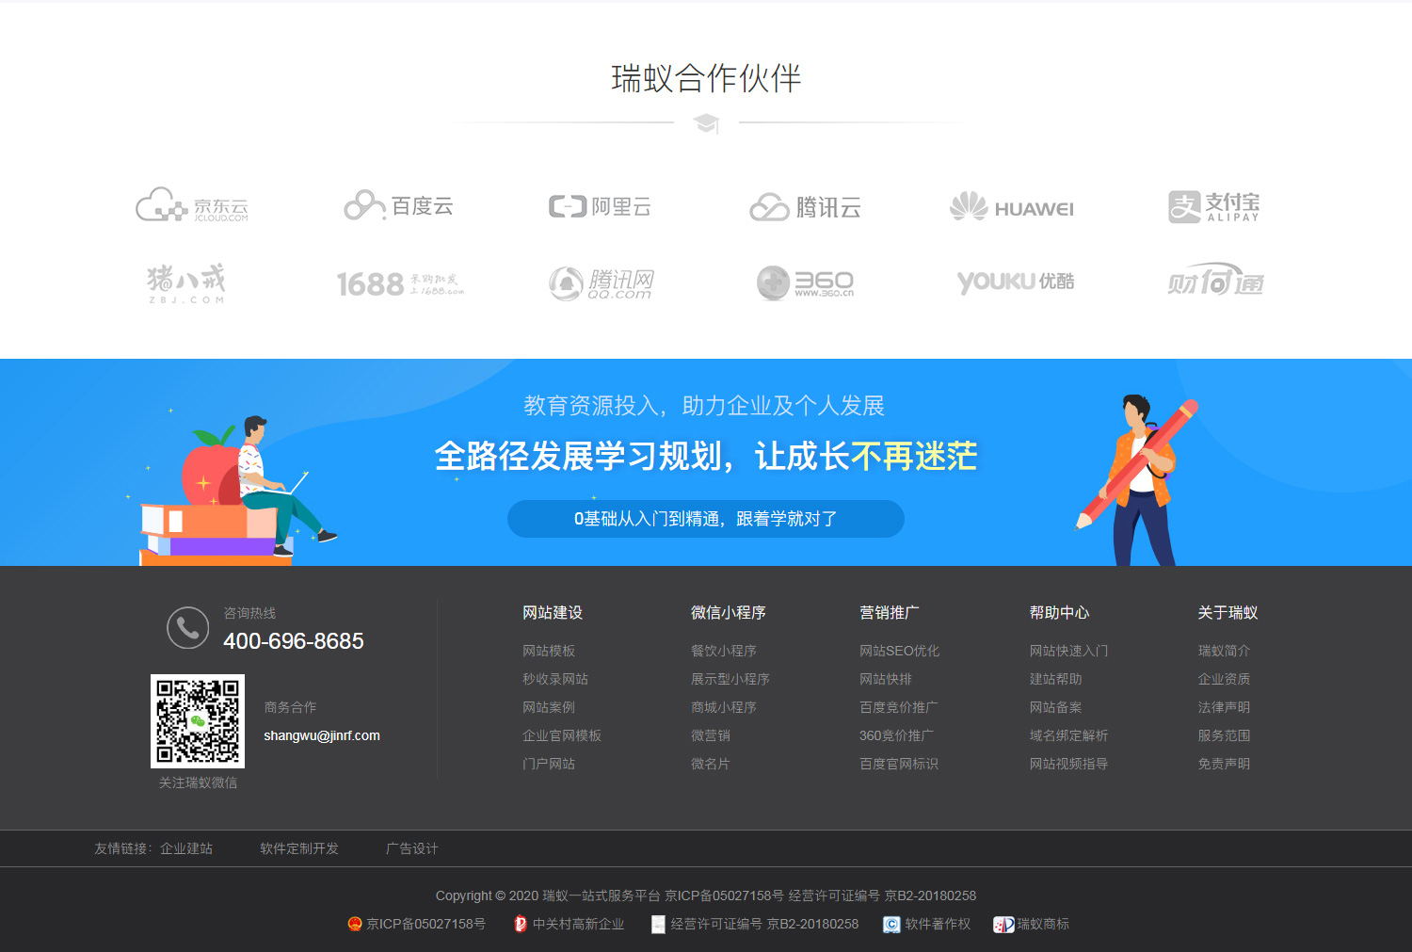Viewport: 1412px width, 952px height.
Task: Open the 网站快速入门 help link
Action: pos(1069,651)
